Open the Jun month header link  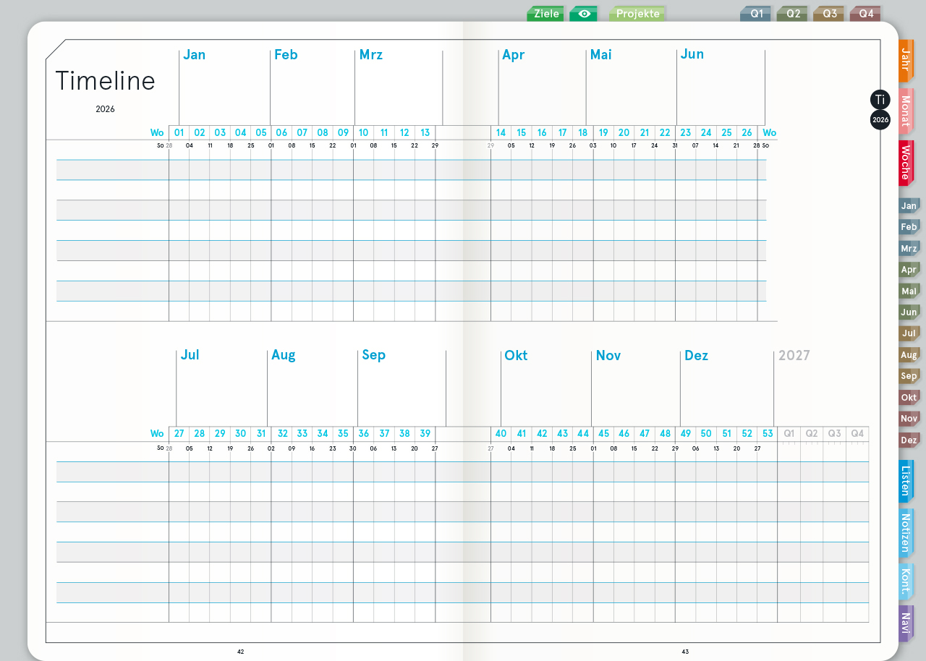pos(692,54)
